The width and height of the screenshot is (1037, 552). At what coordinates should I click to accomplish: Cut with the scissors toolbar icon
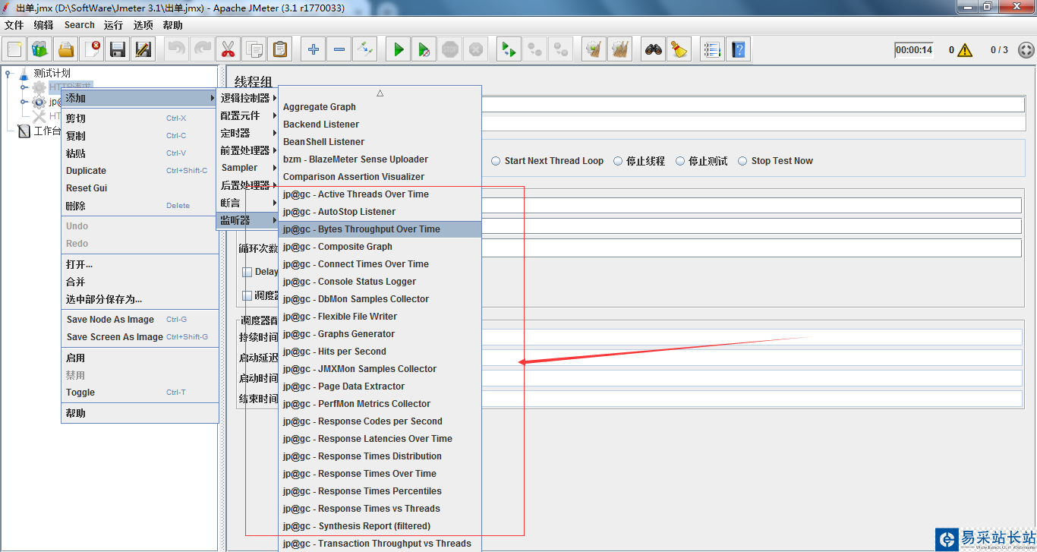[227, 50]
